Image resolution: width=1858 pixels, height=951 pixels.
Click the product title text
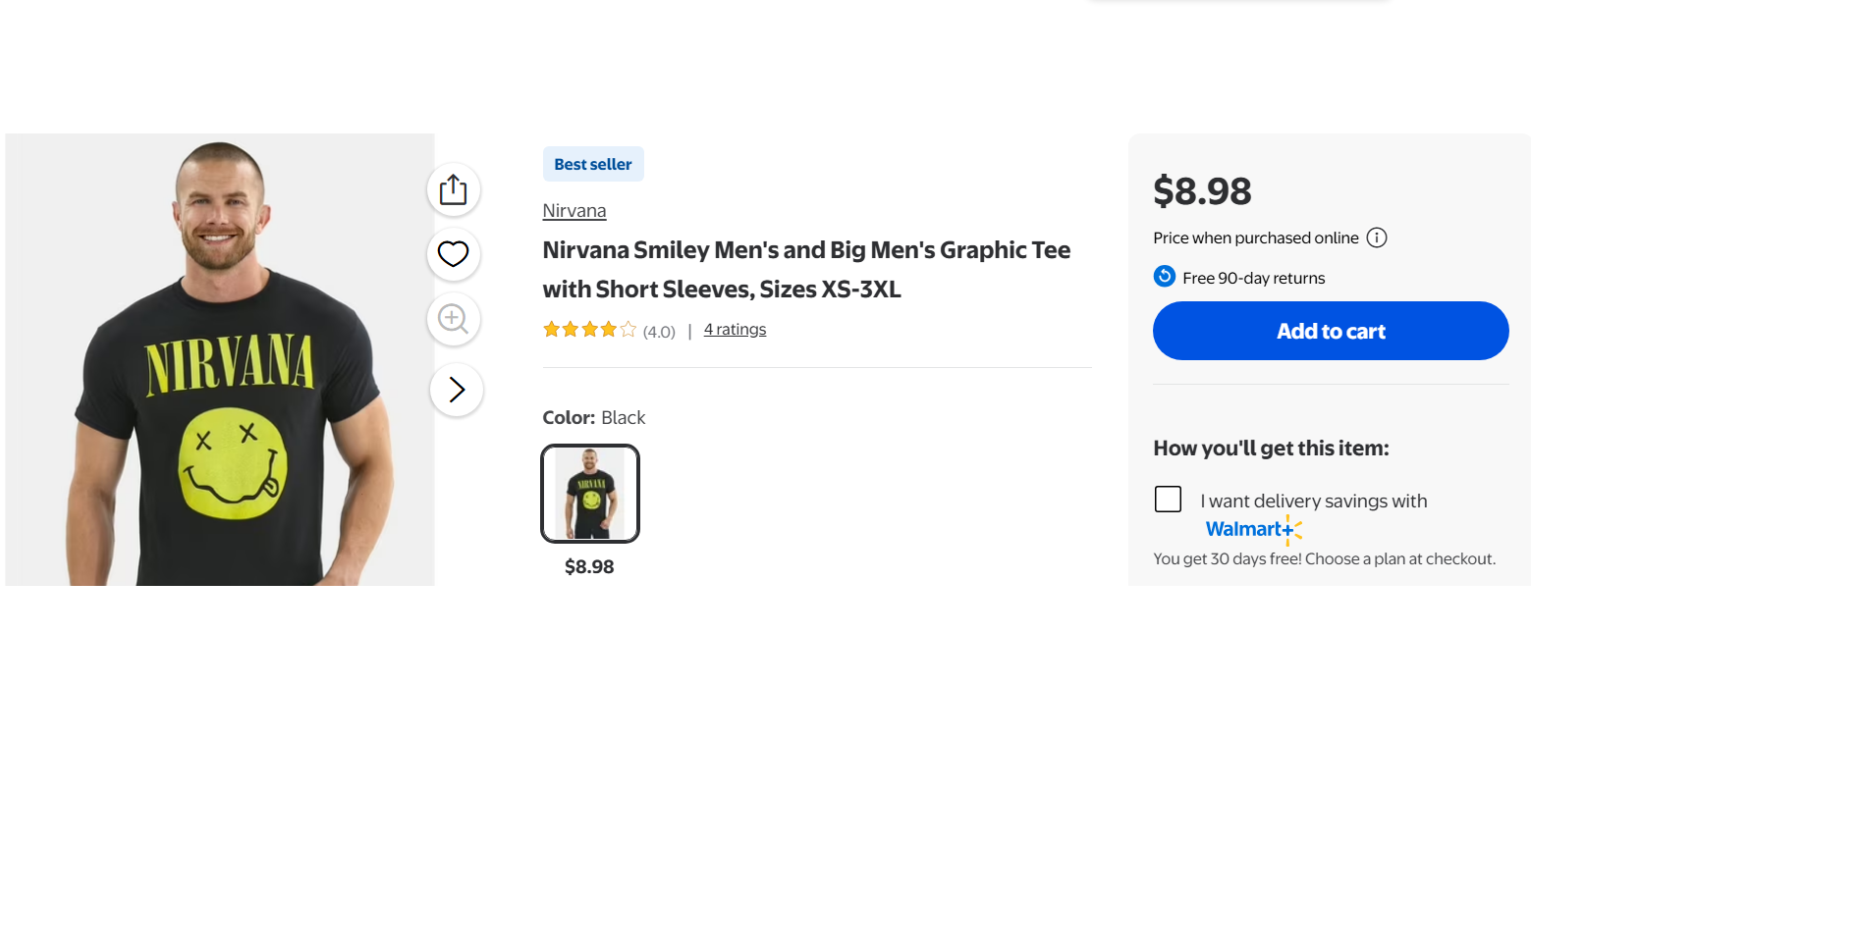(806, 270)
